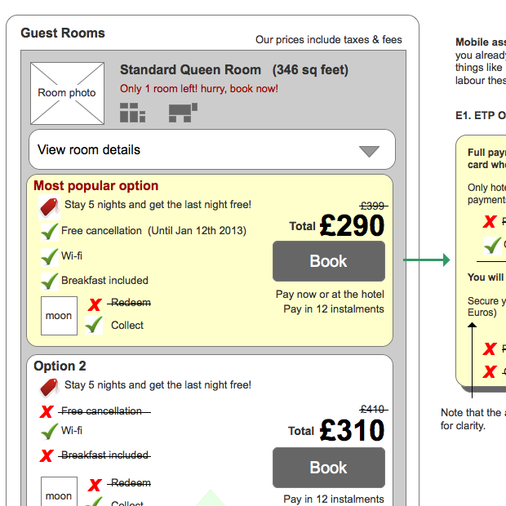The image size is (506, 506).
Task: Click the Room photo placeholder thumbnail
Action: 67,94
